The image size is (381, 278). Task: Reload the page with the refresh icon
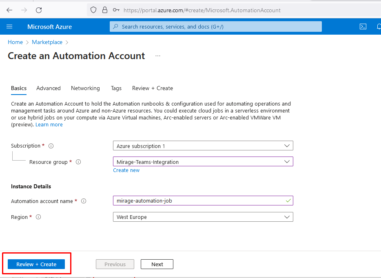point(39,10)
